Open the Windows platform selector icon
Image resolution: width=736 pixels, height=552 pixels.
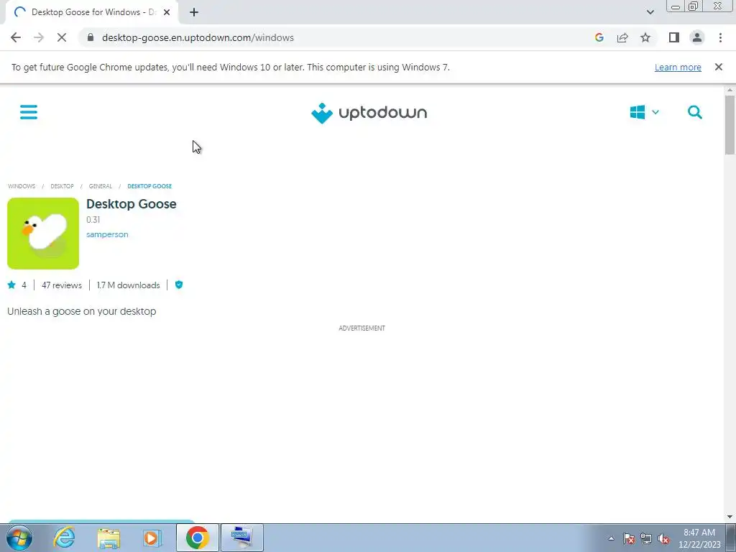637,112
